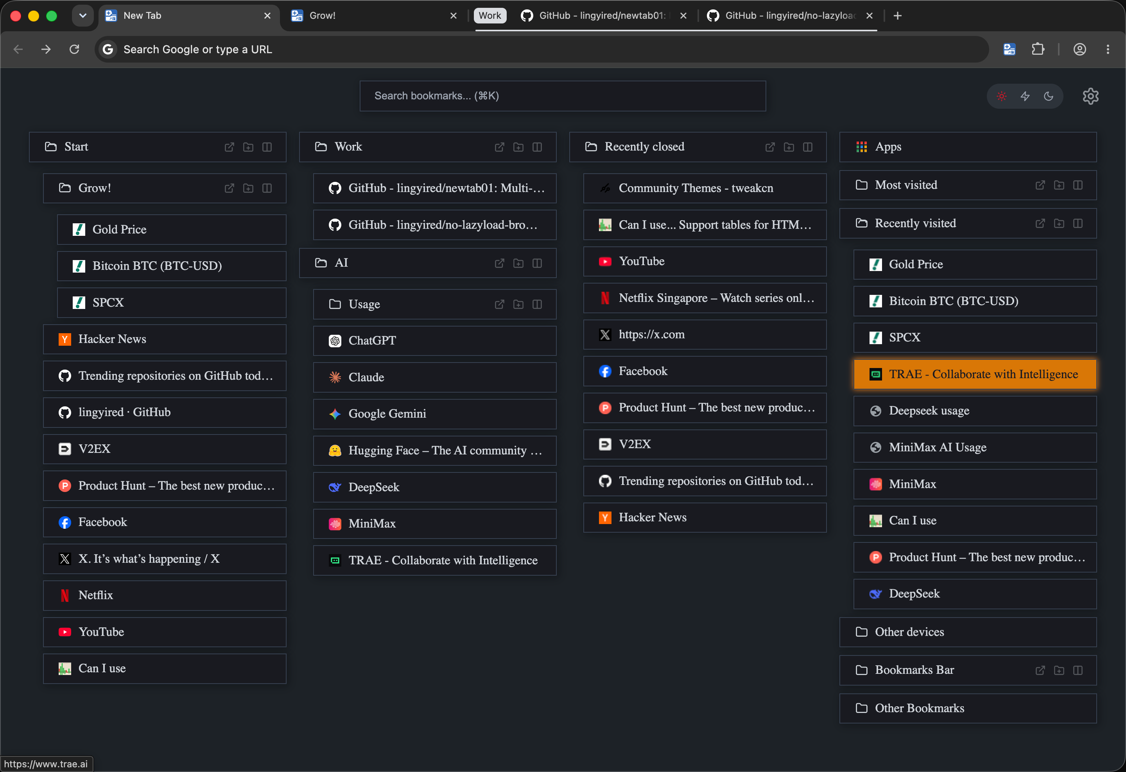Switch to the dark theme moon toggle
Viewport: 1126px width, 772px height.
(x=1049, y=96)
